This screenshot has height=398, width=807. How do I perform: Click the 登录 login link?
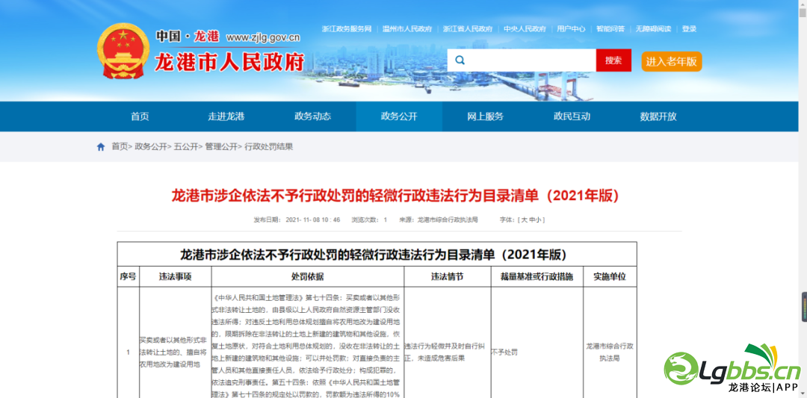click(x=689, y=29)
